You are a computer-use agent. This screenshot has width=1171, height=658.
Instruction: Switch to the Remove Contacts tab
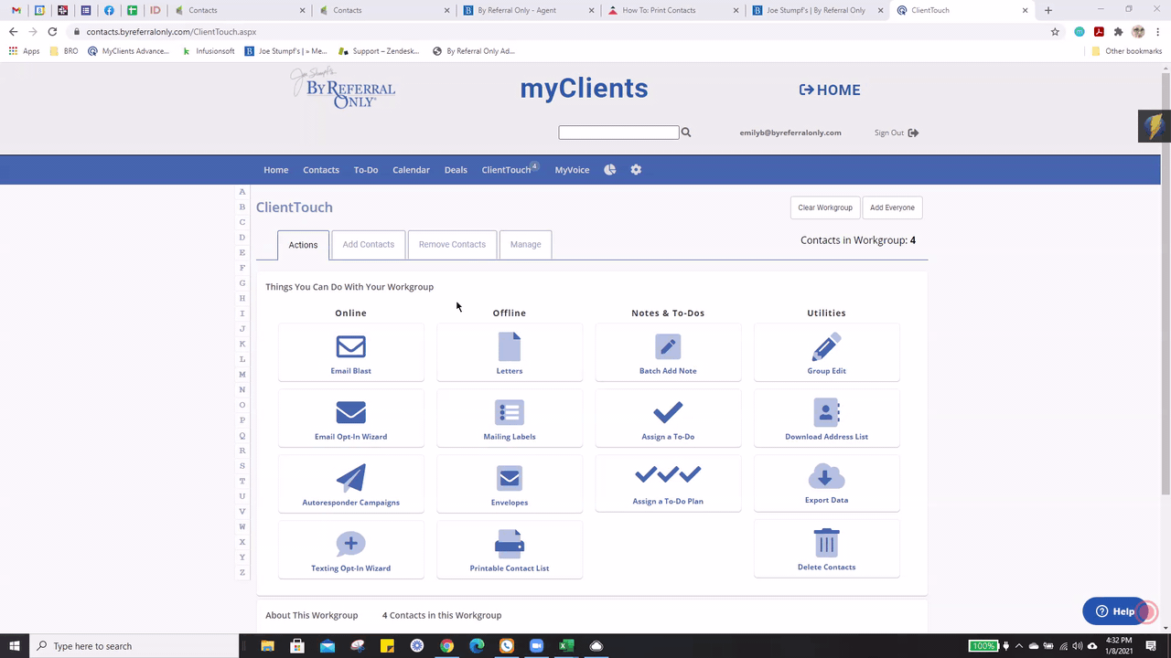click(452, 245)
